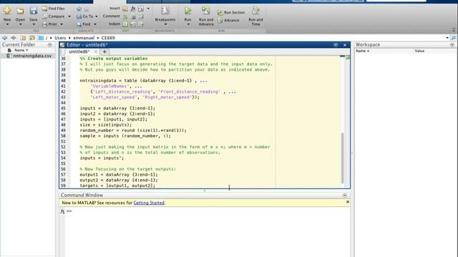Expand the Run dropdown arrow
458x257 pixels.
click(x=187, y=24)
